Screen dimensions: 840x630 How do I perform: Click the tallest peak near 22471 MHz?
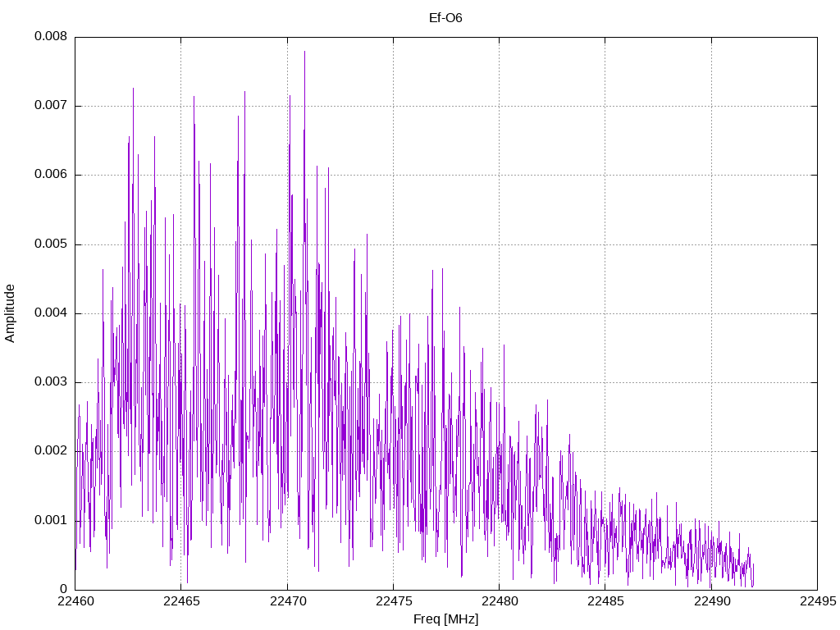(305, 52)
